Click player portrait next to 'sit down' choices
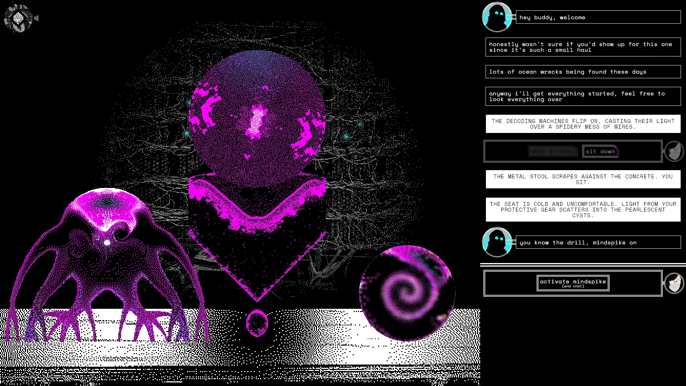The height and width of the screenshot is (386, 686). click(674, 152)
